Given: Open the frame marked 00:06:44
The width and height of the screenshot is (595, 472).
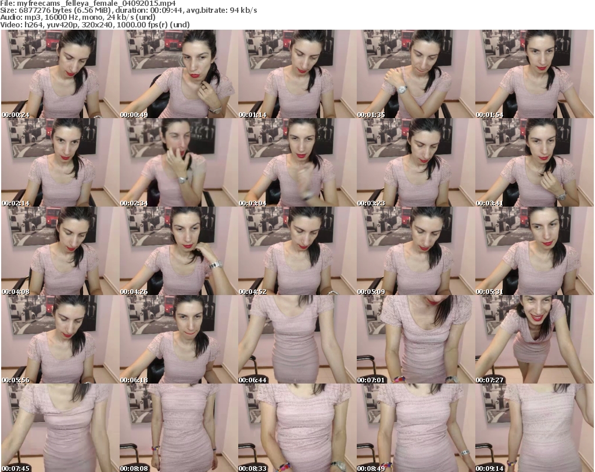Looking at the screenshot, I should click(297, 339).
